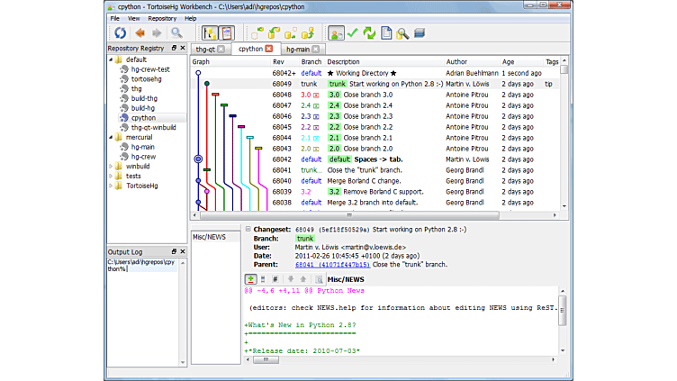Open the magnifier Filter toolbar icon
Viewport: 677px width, 381px height.
(177, 33)
